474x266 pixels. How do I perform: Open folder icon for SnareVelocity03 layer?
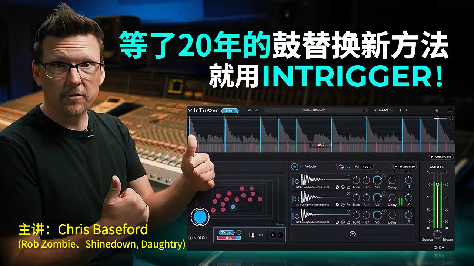click(348, 205)
